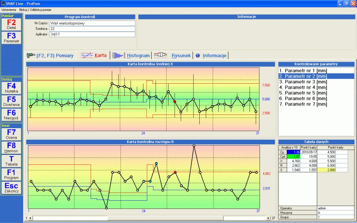Click the 7,500 upper limit label

pyautogui.click(x=266, y=85)
